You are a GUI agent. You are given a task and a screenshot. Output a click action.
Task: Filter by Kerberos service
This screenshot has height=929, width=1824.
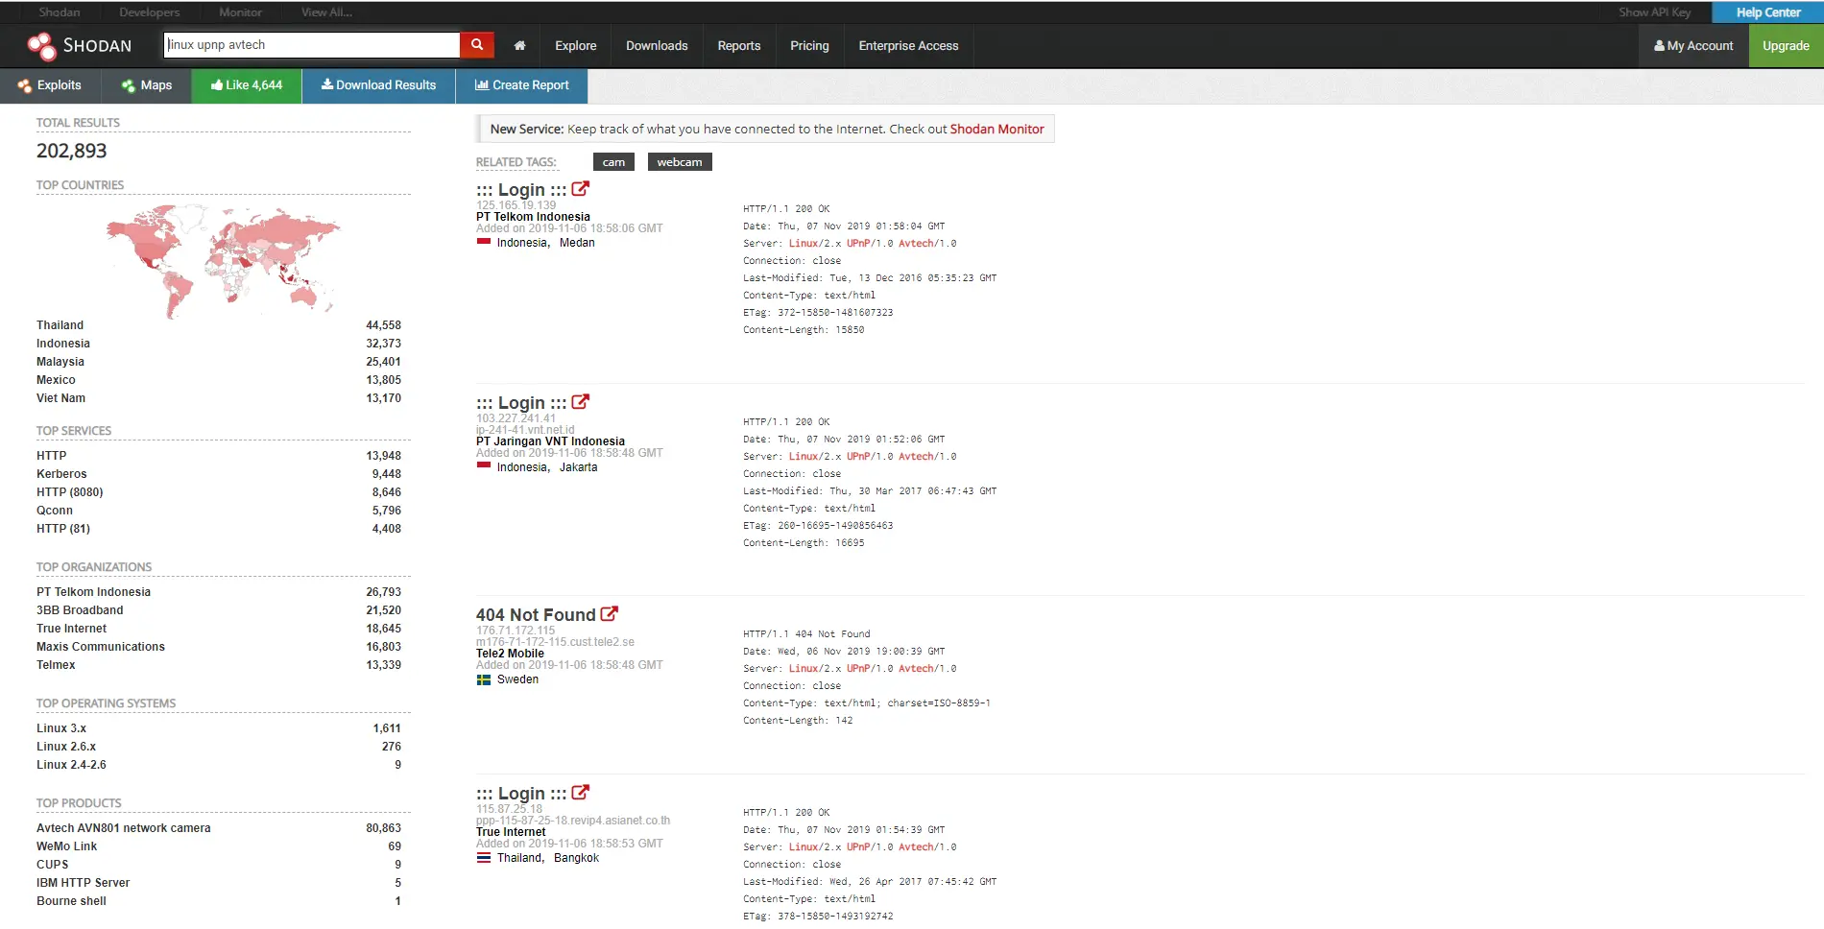coord(61,474)
